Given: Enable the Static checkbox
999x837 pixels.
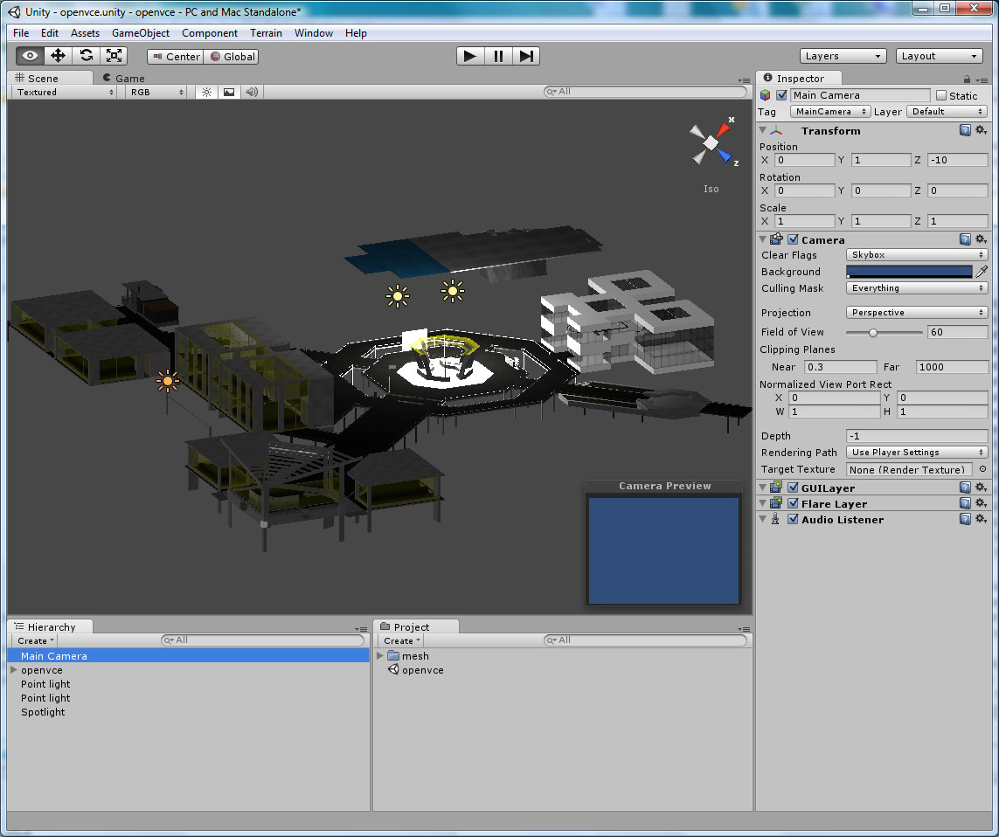Looking at the screenshot, I should 941,95.
